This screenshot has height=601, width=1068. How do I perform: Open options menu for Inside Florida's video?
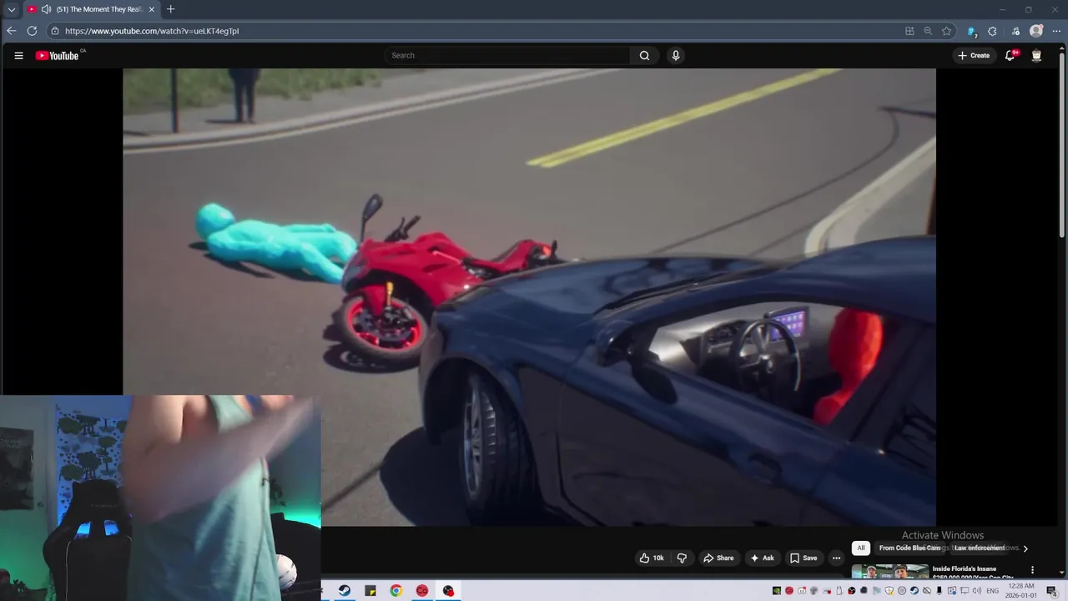1032,570
